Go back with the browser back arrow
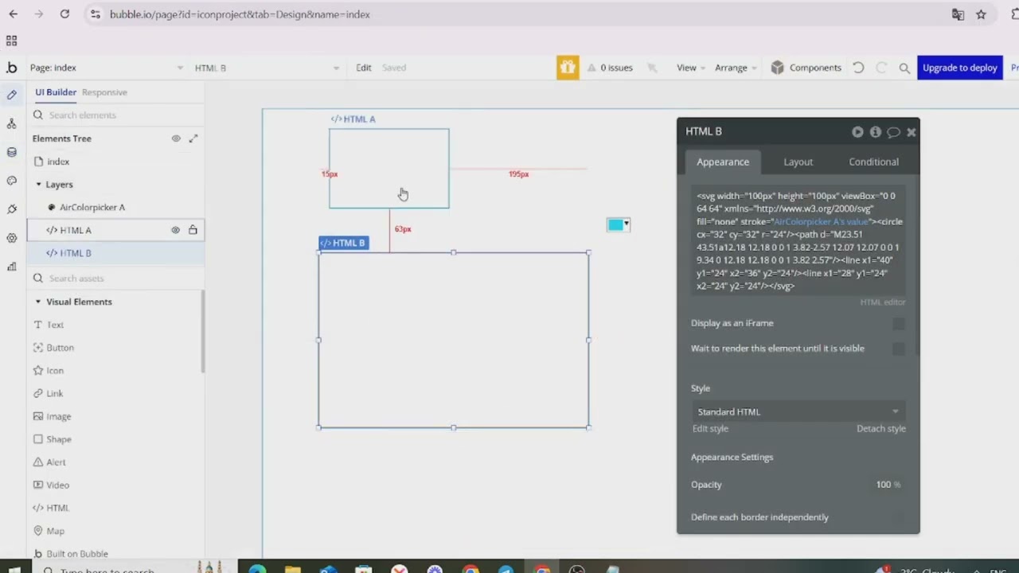The width and height of the screenshot is (1019, 573). (x=14, y=14)
